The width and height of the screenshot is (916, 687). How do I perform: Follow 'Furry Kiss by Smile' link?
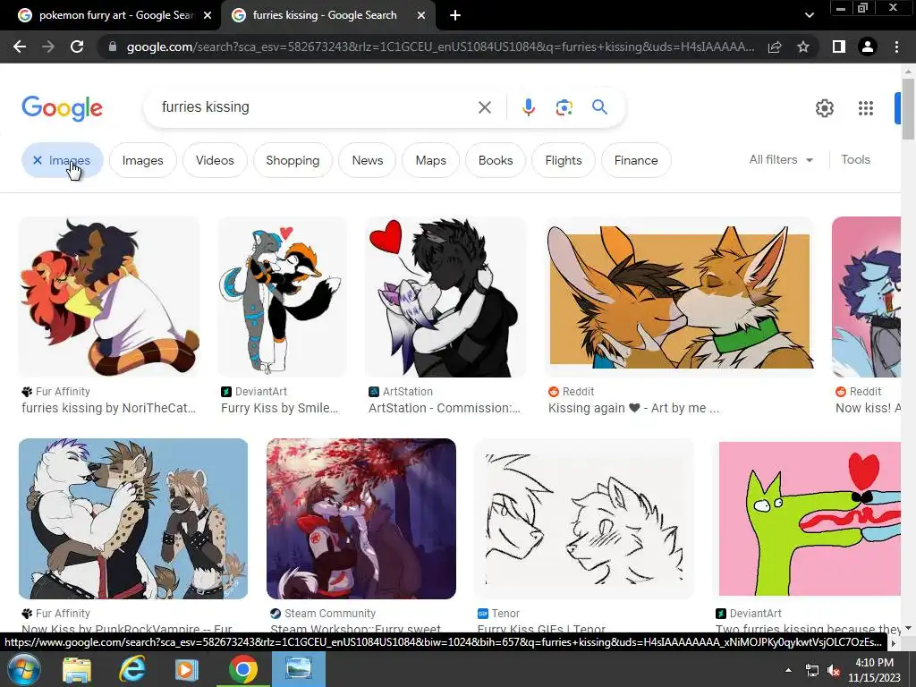(279, 408)
